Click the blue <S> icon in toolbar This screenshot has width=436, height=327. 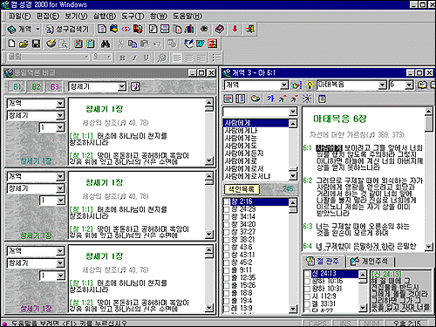[x=126, y=29]
